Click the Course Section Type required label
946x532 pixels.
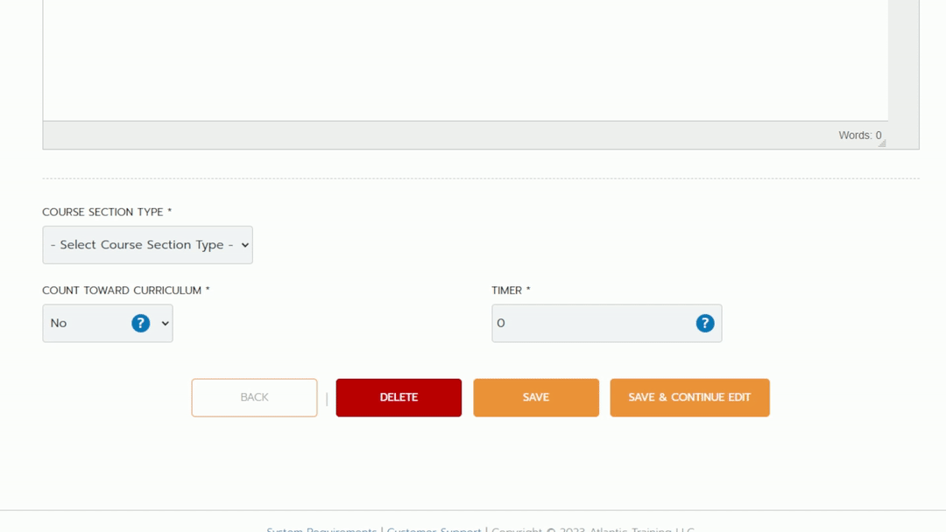coord(106,212)
